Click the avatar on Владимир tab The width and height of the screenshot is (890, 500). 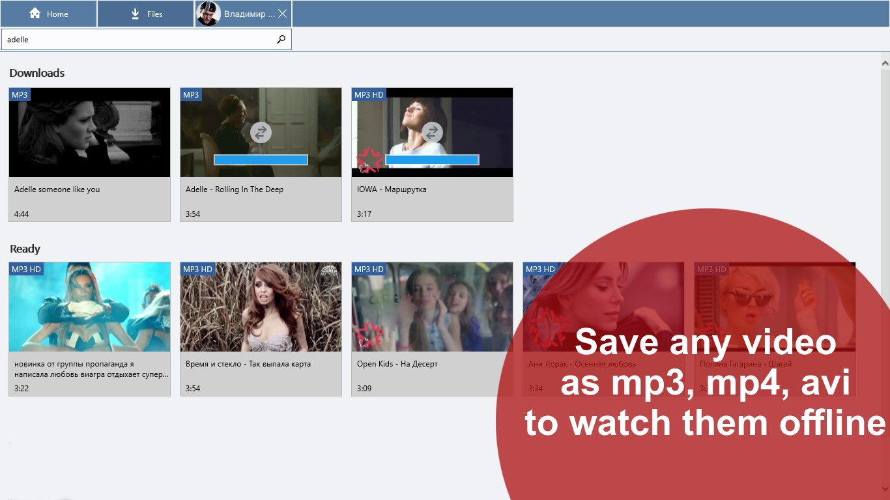pos(208,14)
